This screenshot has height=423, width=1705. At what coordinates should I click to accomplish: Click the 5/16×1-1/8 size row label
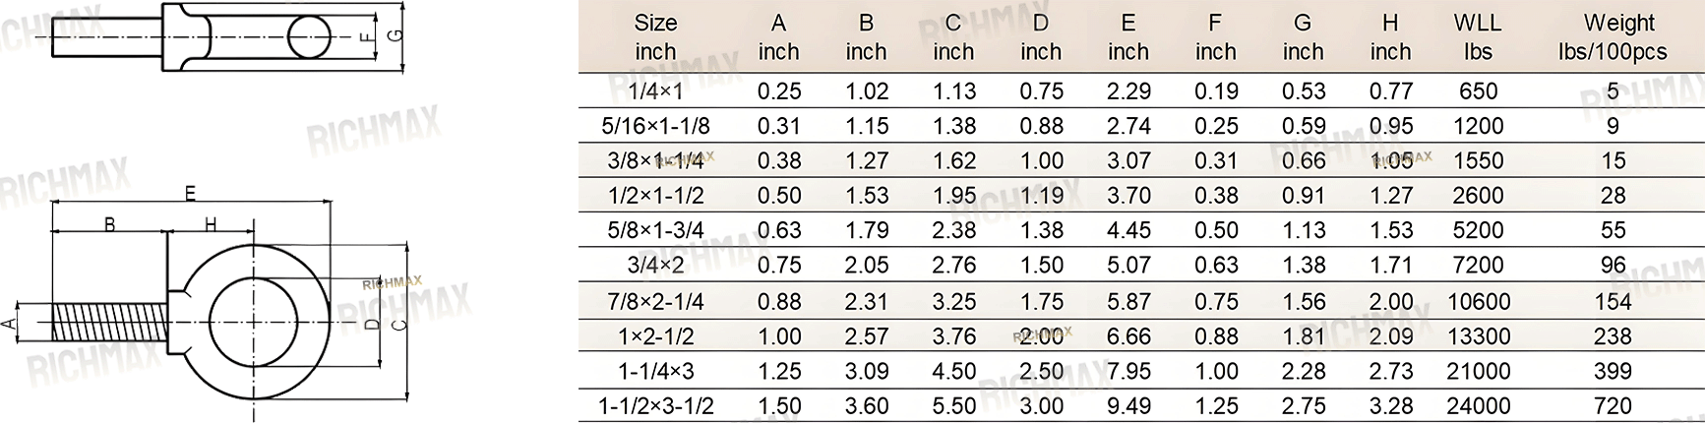(x=655, y=126)
